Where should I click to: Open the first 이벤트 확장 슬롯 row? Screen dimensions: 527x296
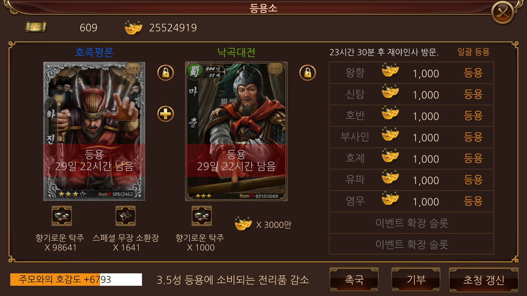point(412,223)
